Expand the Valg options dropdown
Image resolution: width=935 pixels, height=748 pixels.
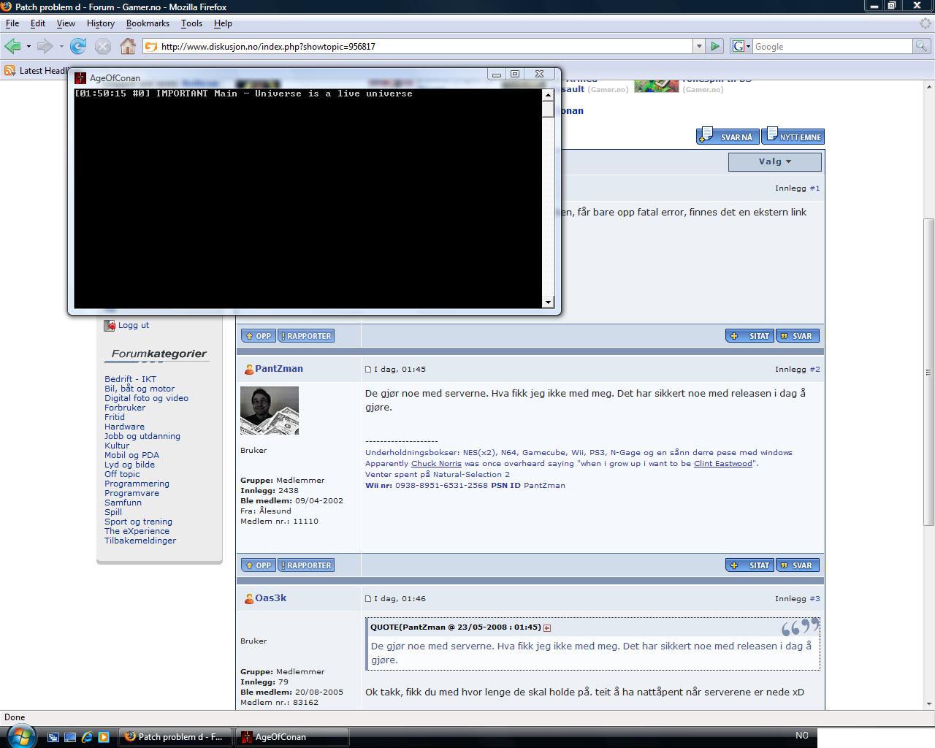click(x=775, y=162)
